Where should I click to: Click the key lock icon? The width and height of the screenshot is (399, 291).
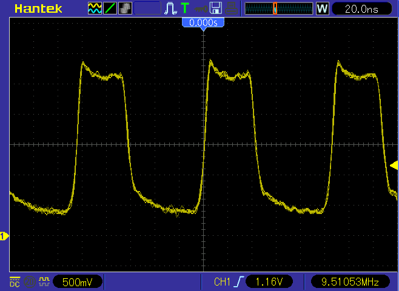(x=201, y=9)
